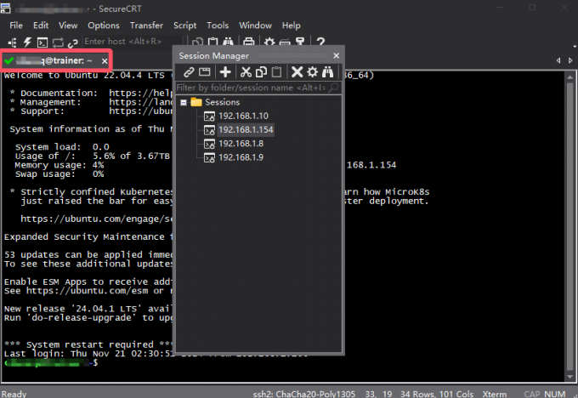Click the tab scroll right arrow
The image size is (578, 398).
(570, 60)
